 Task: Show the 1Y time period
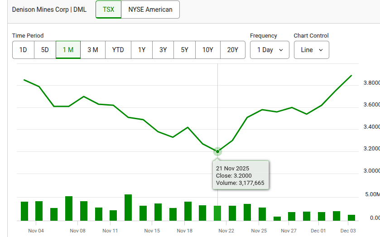tap(142, 50)
